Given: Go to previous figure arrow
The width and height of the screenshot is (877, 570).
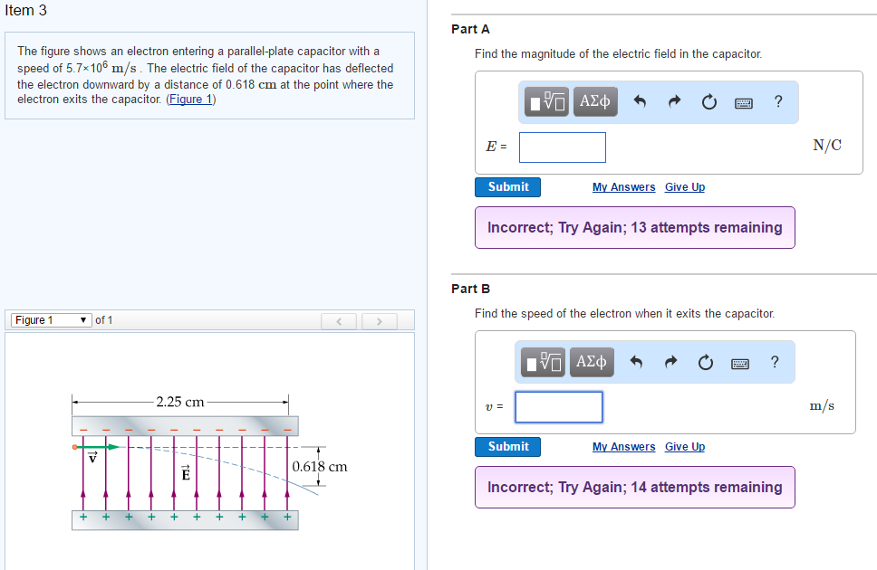Looking at the screenshot, I should click(x=338, y=321).
